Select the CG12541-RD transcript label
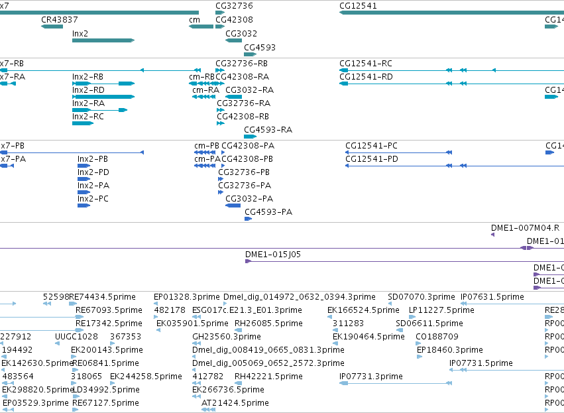 pos(366,77)
